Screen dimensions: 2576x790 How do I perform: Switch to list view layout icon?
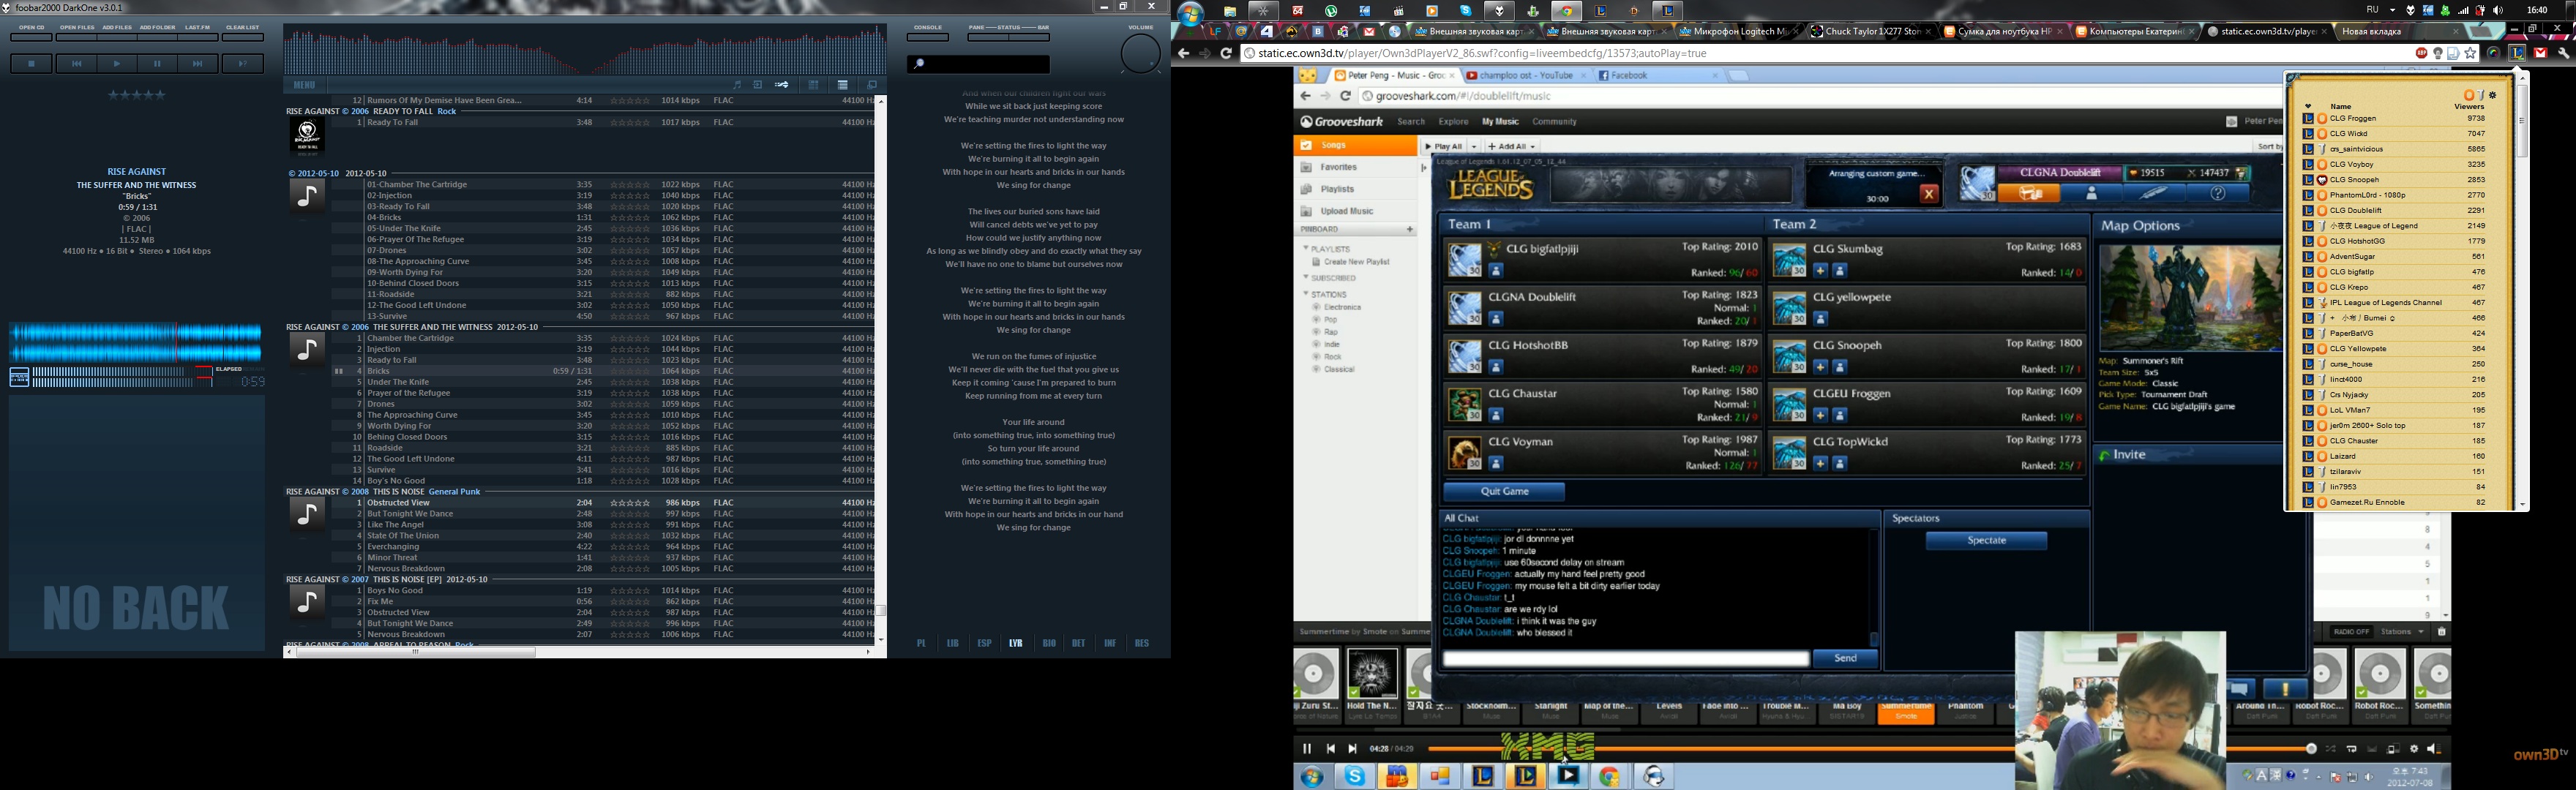point(843,85)
